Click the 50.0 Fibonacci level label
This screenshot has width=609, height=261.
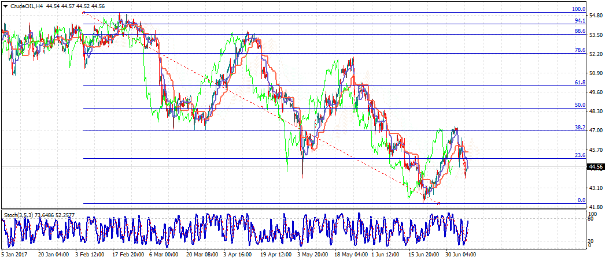pyautogui.click(x=580, y=105)
